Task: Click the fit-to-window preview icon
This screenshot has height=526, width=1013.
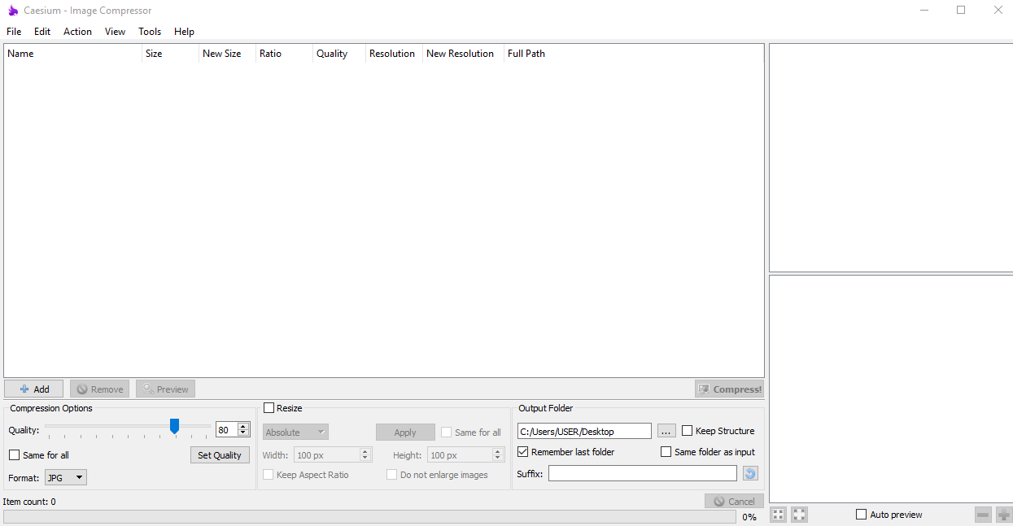Action: click(x=779, y=515)
